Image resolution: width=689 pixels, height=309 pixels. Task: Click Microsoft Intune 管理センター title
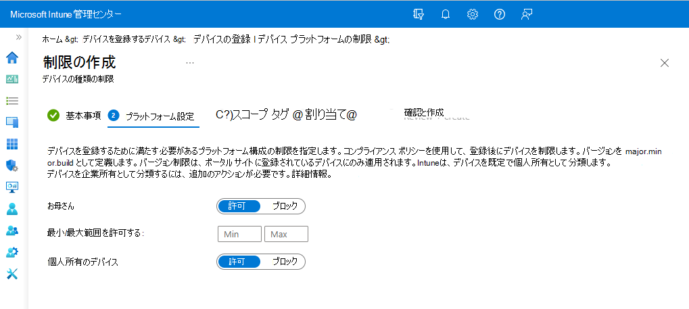[66, 14]
